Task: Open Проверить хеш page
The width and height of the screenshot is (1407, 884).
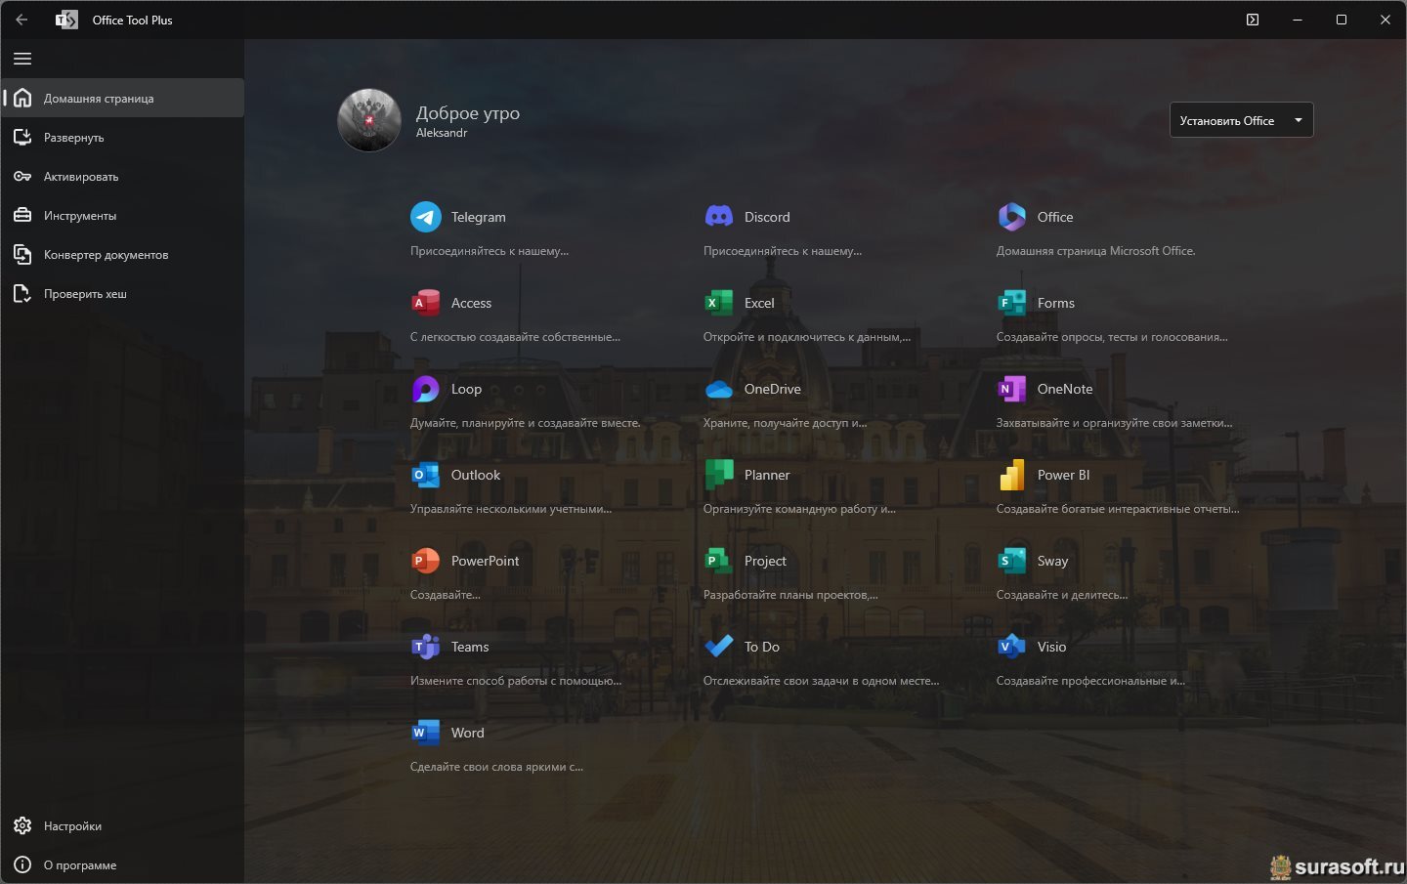Action: point(123,293)
